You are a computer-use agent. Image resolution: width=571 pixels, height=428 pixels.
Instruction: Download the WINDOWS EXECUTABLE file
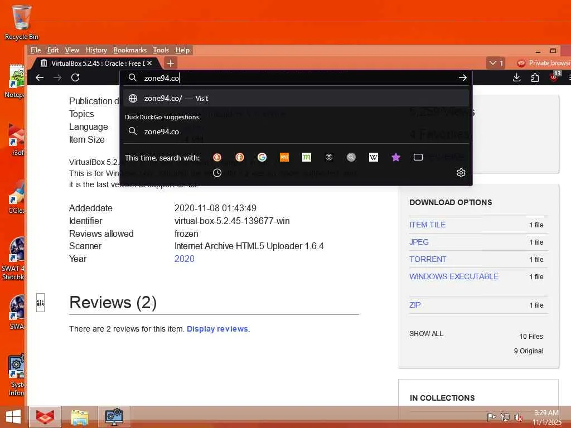[x=454, y=276]
